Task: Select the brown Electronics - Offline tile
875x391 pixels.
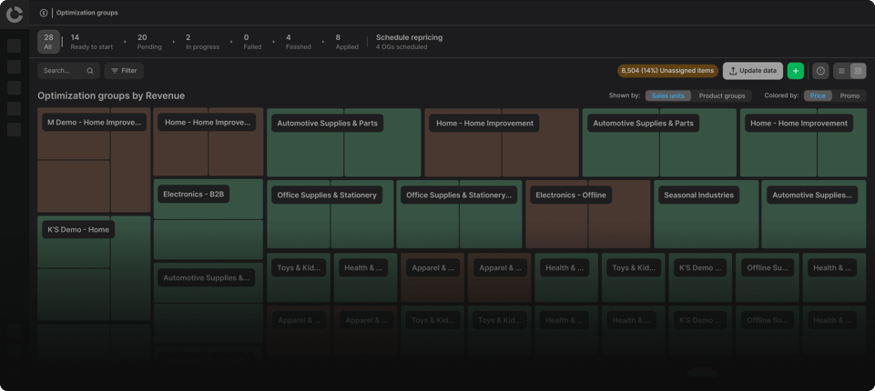Action: point(587,214)
